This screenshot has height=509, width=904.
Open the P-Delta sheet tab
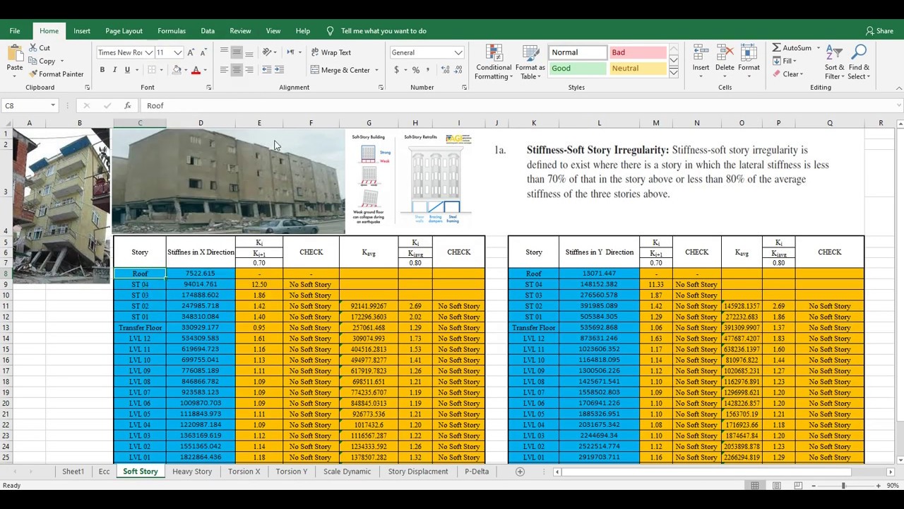tap(477, 472)
